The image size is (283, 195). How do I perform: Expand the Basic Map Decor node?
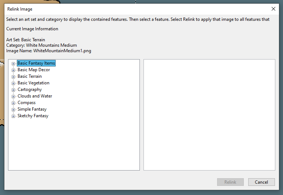pyautogui.click(x=14, y=70)
